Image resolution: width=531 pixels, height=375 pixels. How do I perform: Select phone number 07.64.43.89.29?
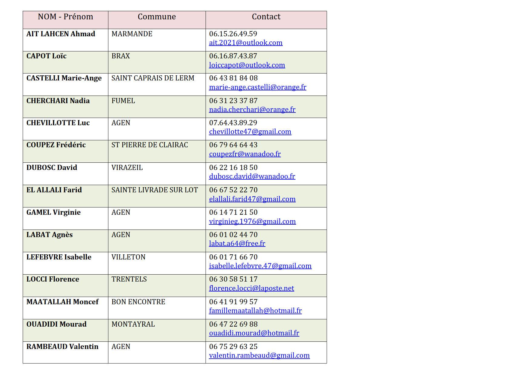coord(233,123)
